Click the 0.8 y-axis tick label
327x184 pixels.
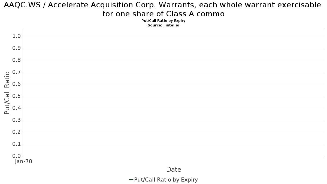point(17,60)
